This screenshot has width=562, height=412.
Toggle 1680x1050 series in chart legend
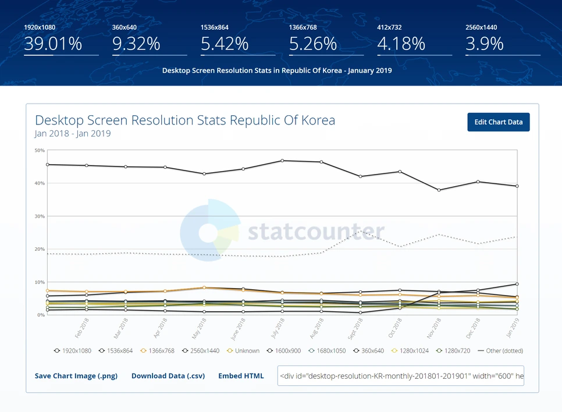tap(327, 351)
